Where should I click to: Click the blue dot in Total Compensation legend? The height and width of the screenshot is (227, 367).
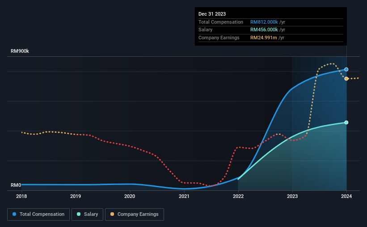(14, 214)
